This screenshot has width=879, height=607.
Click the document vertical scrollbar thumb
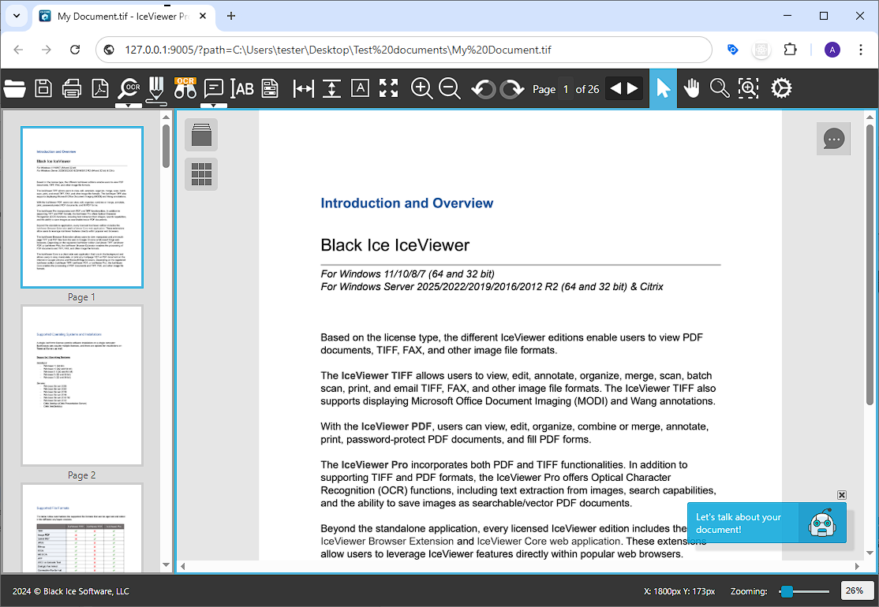(x=870, y=264)
